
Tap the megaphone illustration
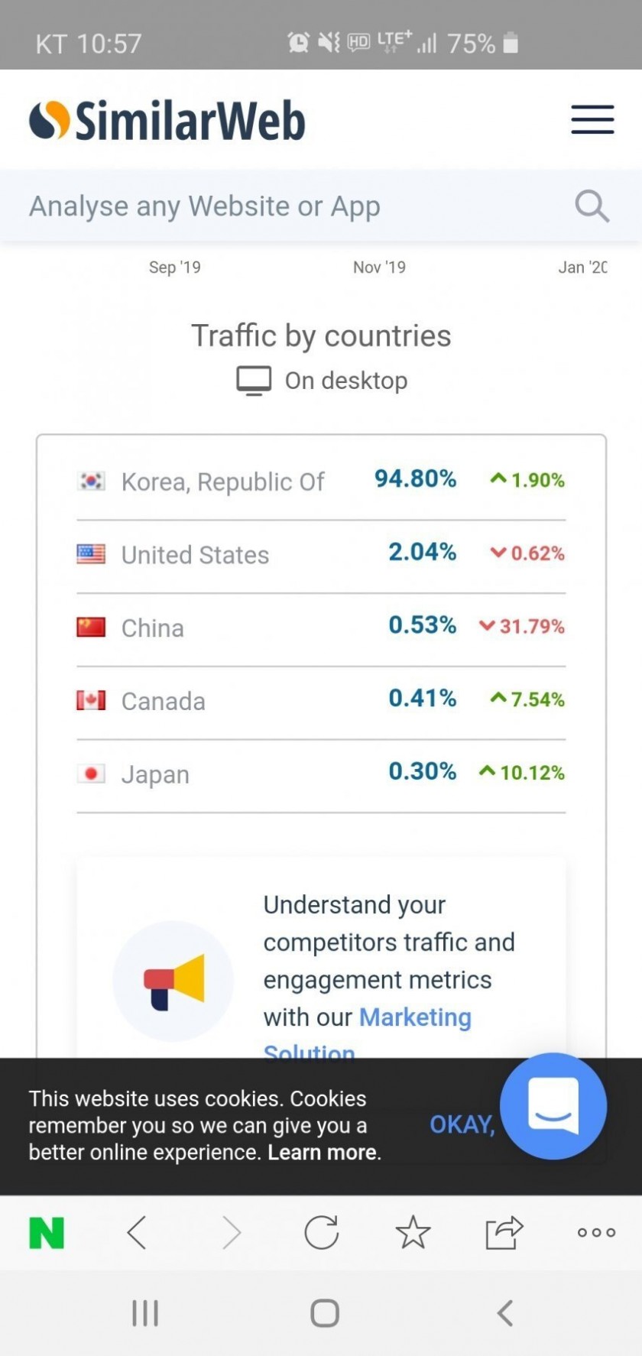(173, 981)
